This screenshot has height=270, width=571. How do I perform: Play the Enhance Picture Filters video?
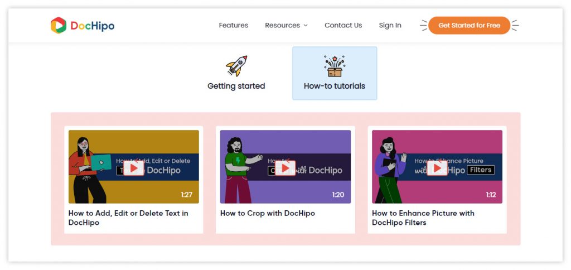coord(437,168)
